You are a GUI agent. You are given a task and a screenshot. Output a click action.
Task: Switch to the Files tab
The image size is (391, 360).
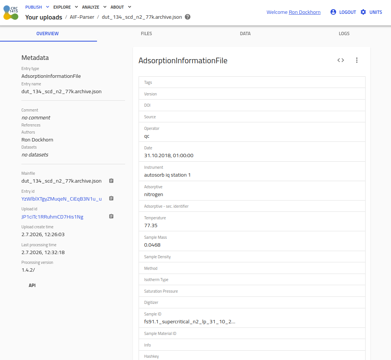click(x=146, y=34)
